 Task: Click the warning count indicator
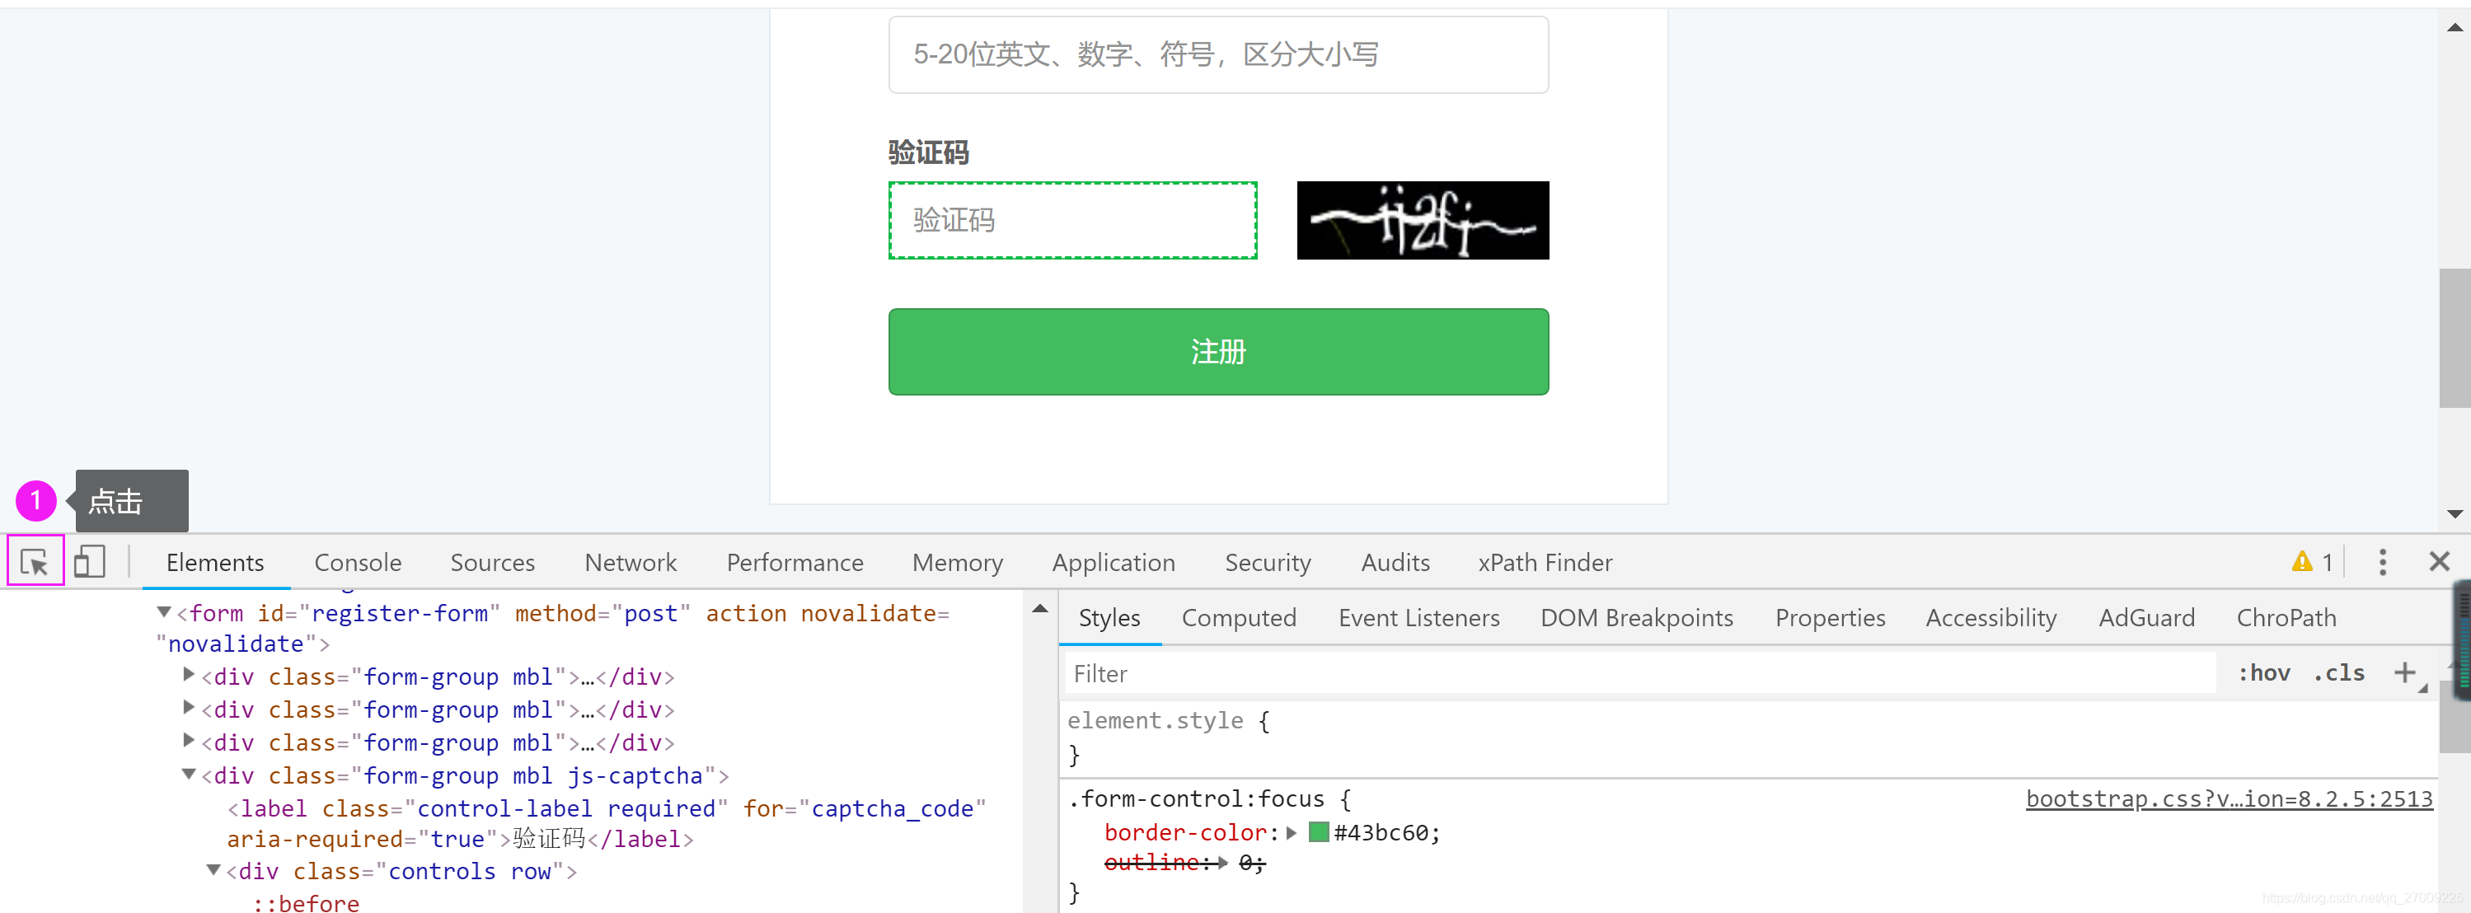pos(2313,562)
